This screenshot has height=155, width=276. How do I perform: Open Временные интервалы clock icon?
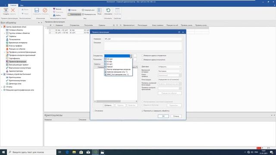(x=7, y=43)
